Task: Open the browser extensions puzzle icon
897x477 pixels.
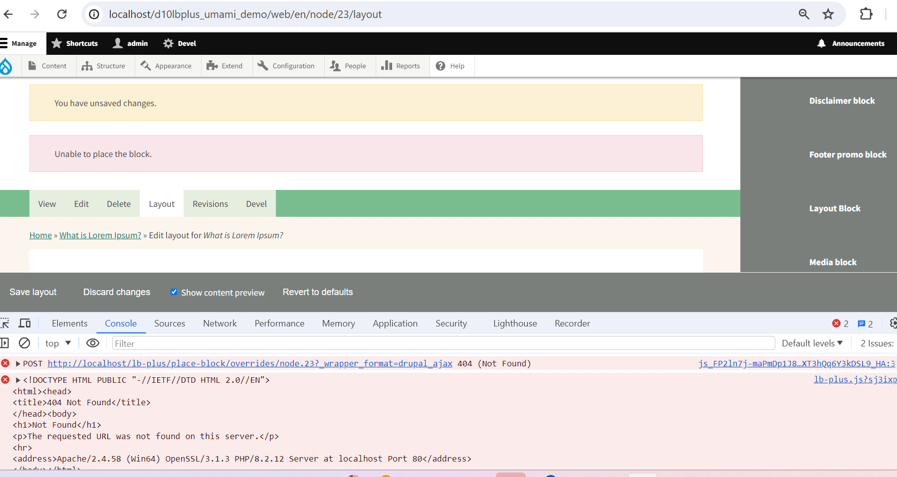Action: (x=866, y=14)
